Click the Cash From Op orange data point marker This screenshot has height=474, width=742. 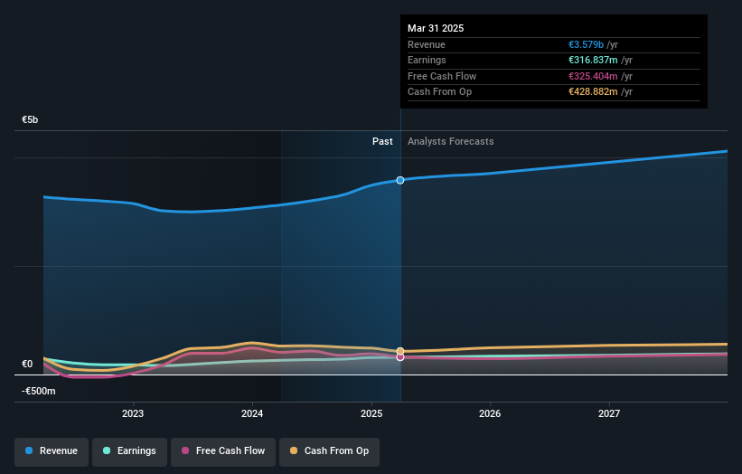pos(400,351)
